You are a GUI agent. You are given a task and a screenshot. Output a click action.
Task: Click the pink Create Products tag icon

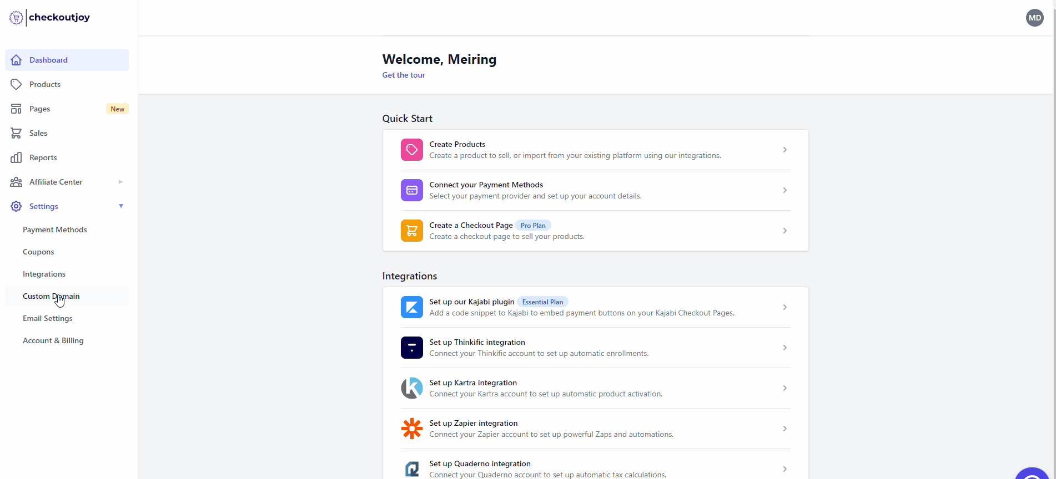[411, 150]
